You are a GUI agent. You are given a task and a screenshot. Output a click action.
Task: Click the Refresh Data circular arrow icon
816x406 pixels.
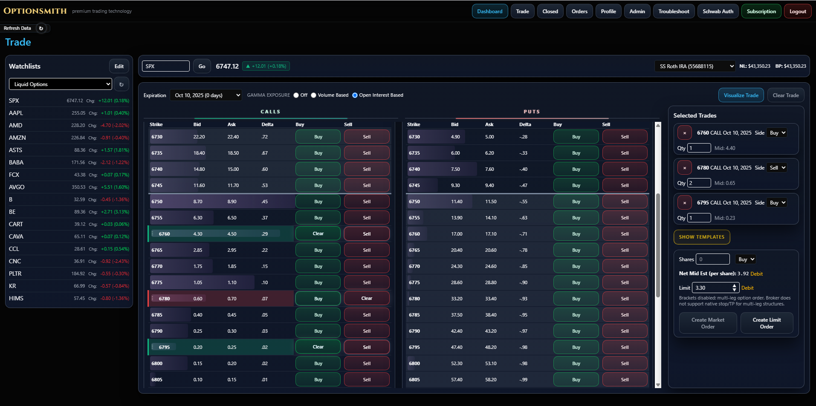click(41, 29)
